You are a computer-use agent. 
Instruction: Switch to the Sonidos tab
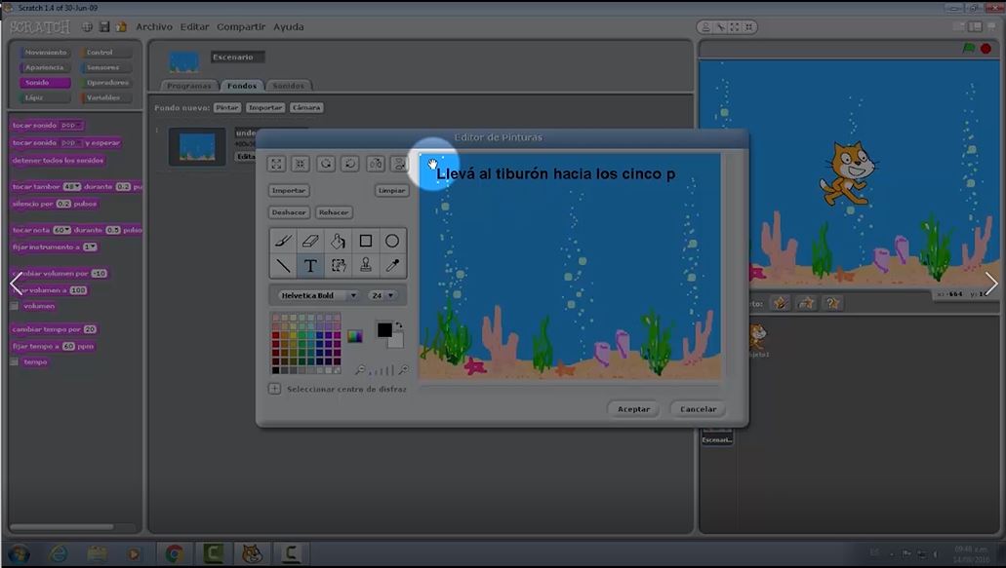pos(288,85)
